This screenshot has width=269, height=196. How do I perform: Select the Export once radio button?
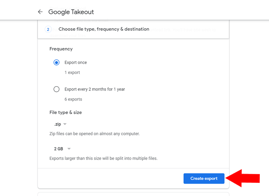(57, 62)
